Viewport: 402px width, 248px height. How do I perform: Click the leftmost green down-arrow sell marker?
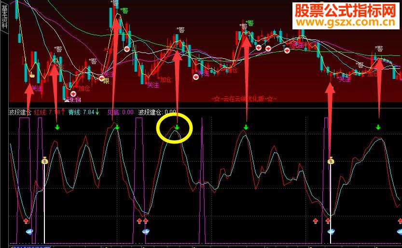point(57,127)
